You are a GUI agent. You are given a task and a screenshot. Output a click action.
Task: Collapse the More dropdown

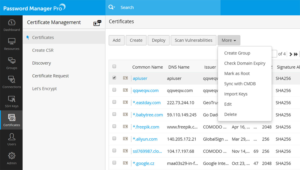click(x=229, y=40)
